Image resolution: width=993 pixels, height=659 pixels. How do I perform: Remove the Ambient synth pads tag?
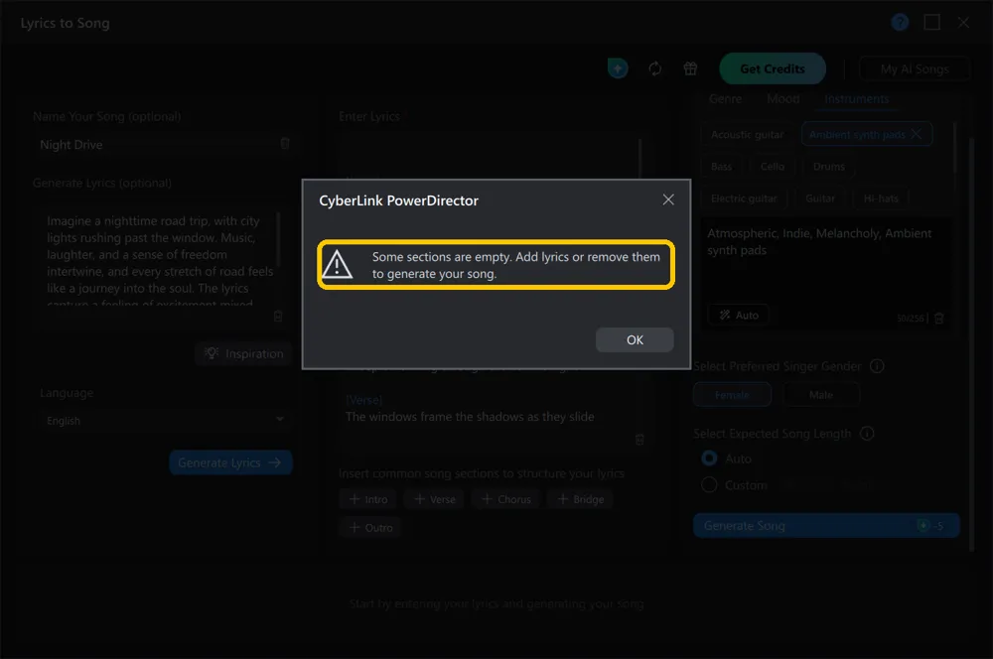click(916, 134)
